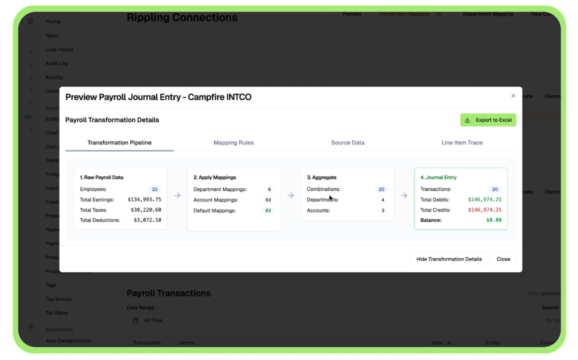Open the Source Data tab

(x=348, y=142)
